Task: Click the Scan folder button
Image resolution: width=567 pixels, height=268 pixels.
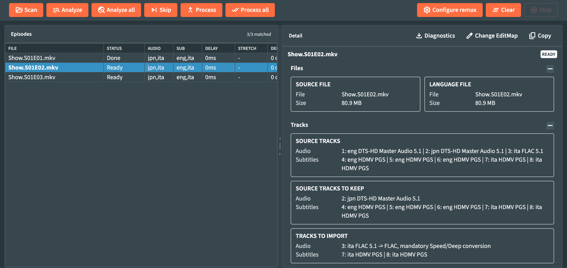Action: pos(26,10)
